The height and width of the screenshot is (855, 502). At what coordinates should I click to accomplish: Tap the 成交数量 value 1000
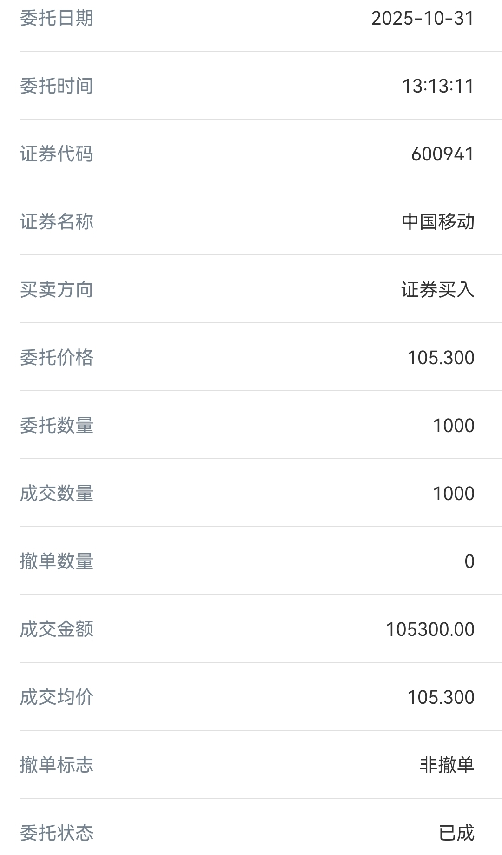coord(454,494)
